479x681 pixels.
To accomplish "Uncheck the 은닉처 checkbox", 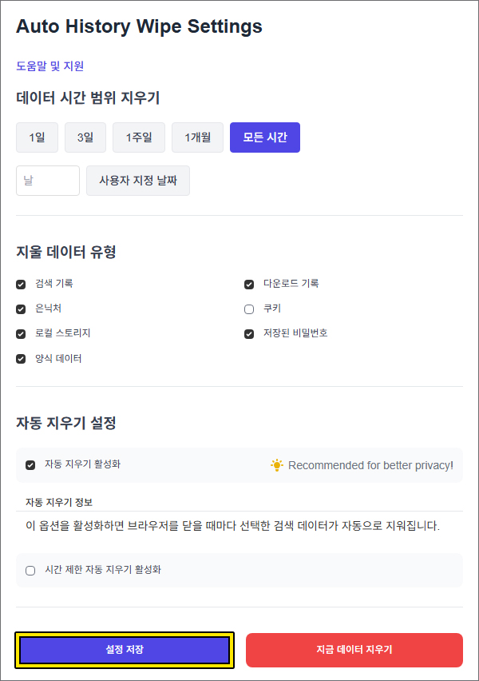I will 21,309.
